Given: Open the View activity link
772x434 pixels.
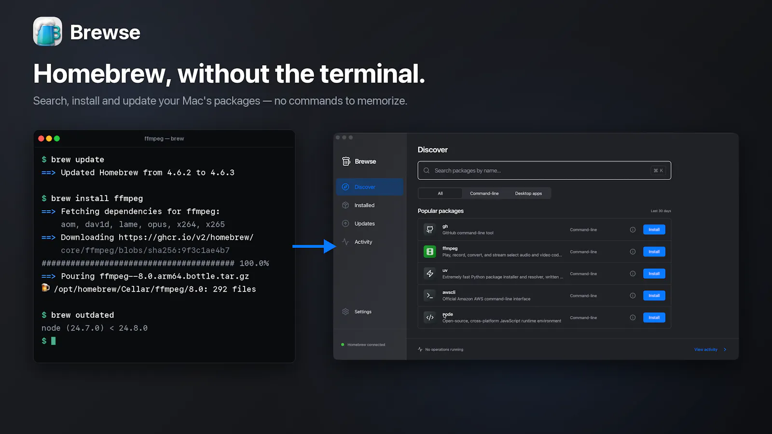Looking at the screenshot, I should pyautogui.click(x=710, y=350).
